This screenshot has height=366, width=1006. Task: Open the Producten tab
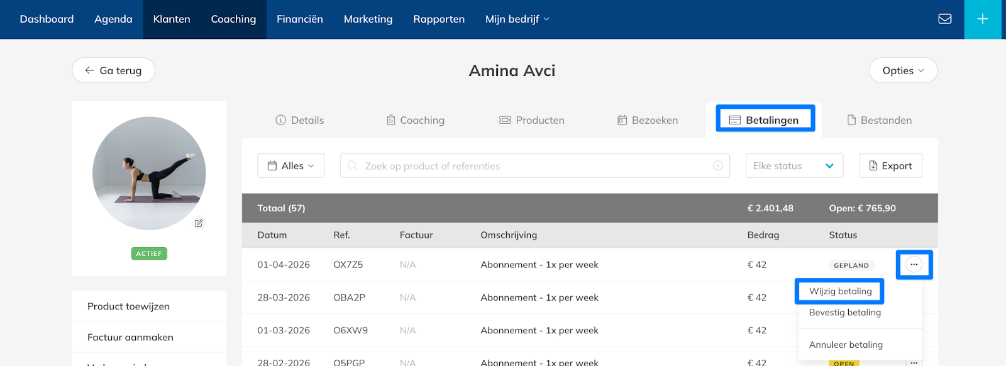click(x=532, y=120)
